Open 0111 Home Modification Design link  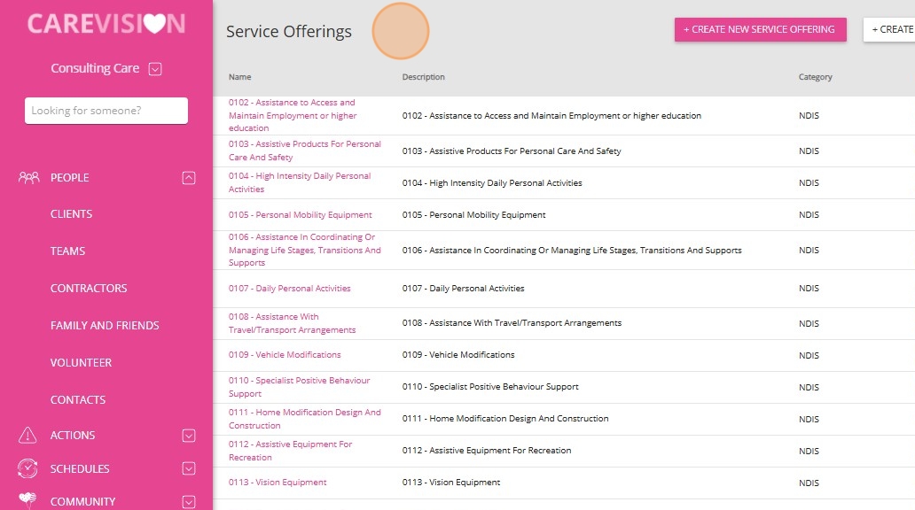point(305,419)
